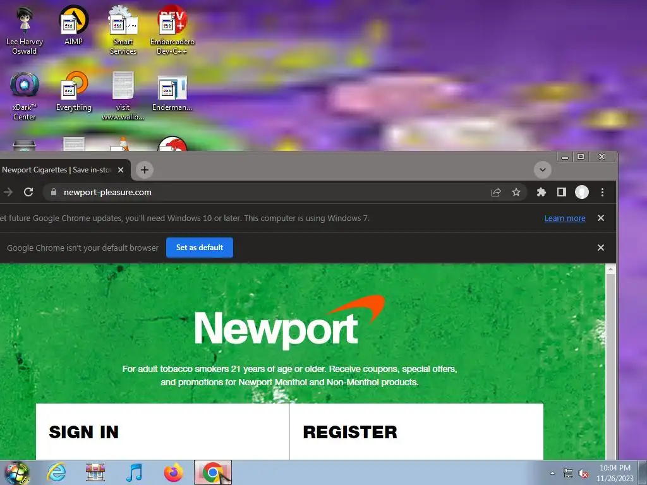Expand the tab search dropdown arrow
Screen dimensions: 647x485
click(x=543, y=170)
